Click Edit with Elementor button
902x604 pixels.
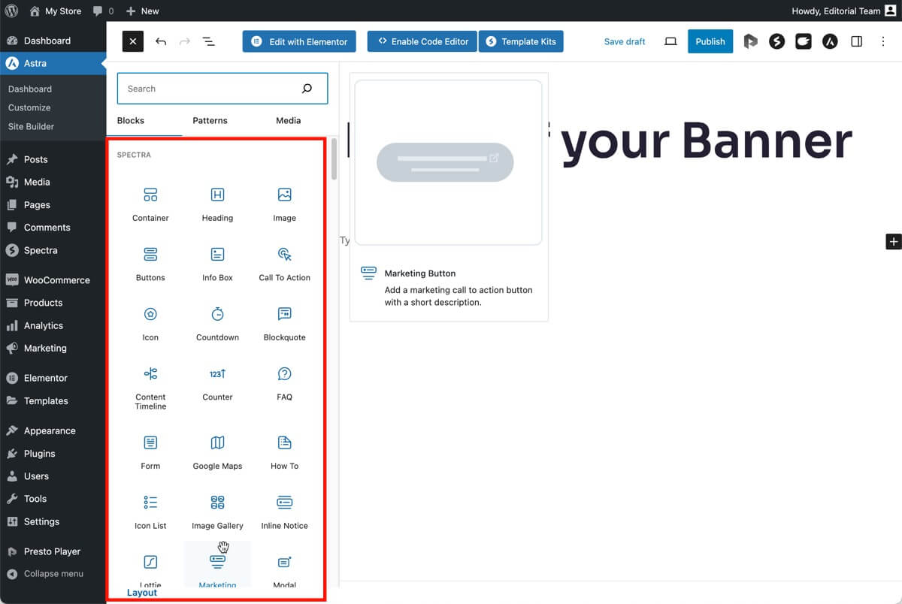[299, 41]
